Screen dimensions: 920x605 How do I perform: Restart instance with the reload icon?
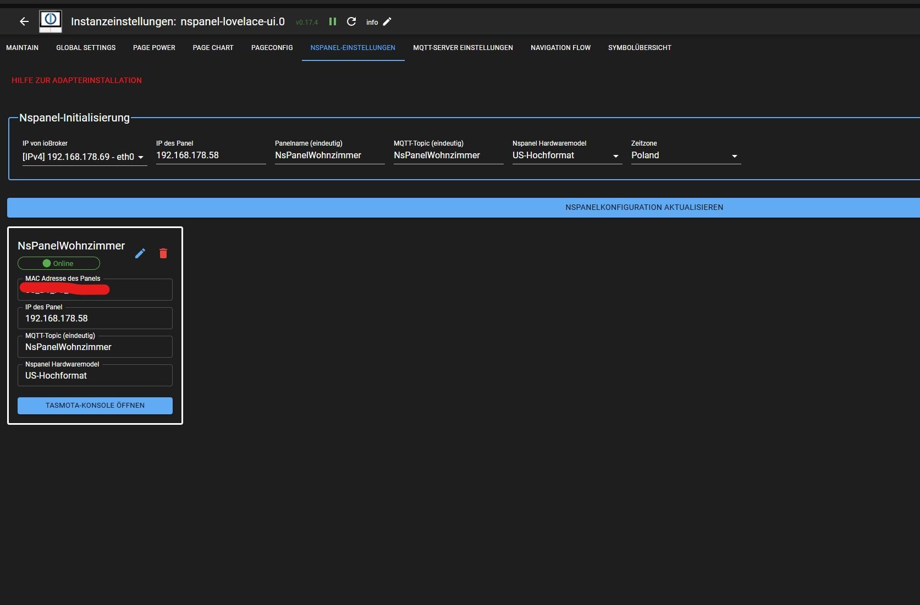(351, 21)
